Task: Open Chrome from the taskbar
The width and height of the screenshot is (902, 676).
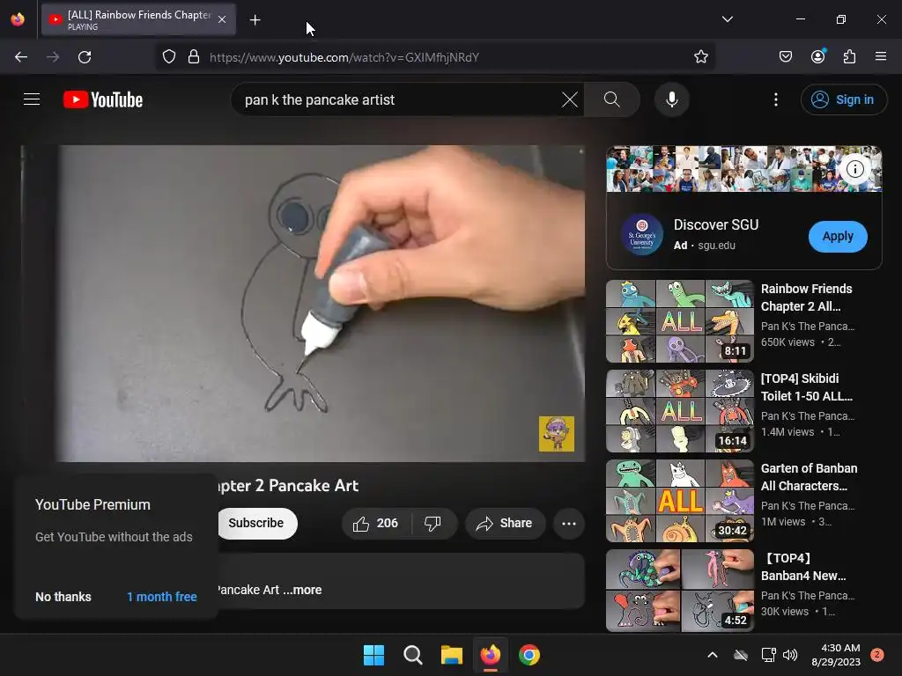Action: coord(529,655)
